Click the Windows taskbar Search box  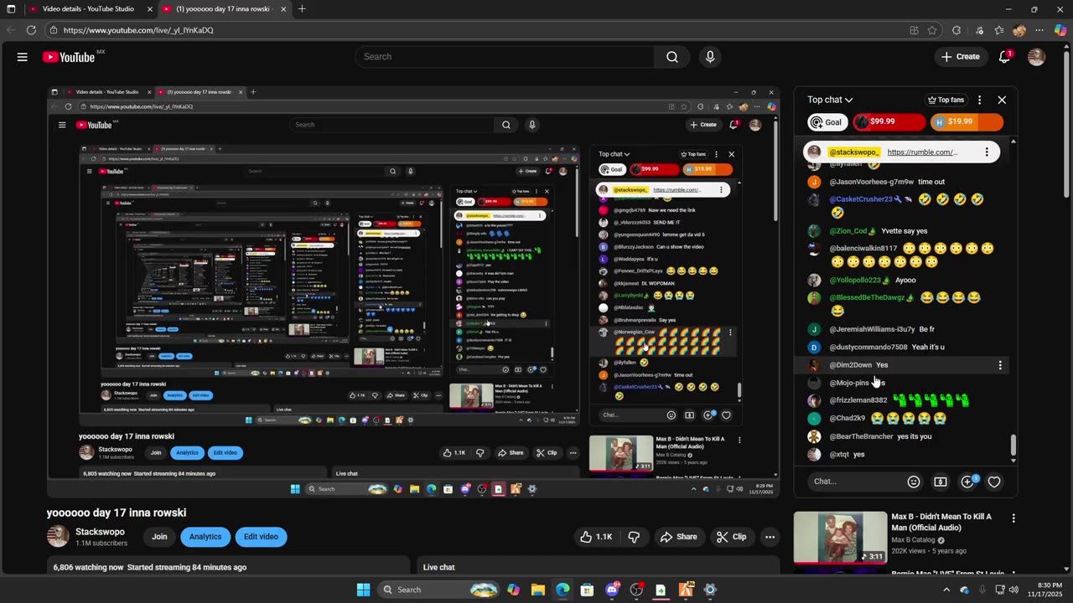tap(438, 590)
